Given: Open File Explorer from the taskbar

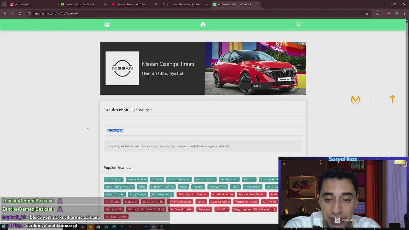Looking at the screenshot, I should (90, 227).
